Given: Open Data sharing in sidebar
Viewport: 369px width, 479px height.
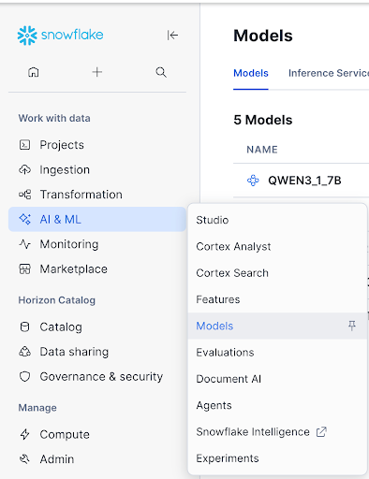Looking at the screenshot, I should point(97,352).
